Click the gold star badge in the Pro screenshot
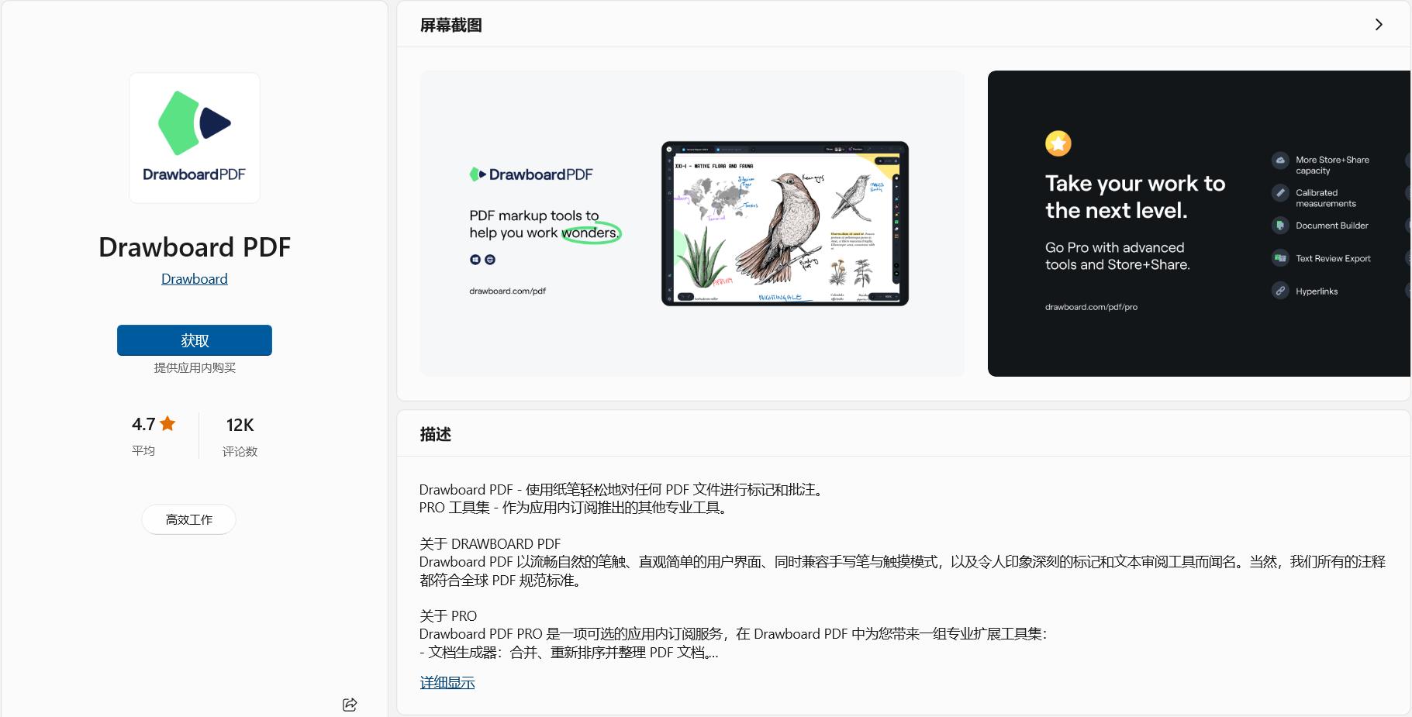This screenshot has width=1412, height=717. [1058, 143]
